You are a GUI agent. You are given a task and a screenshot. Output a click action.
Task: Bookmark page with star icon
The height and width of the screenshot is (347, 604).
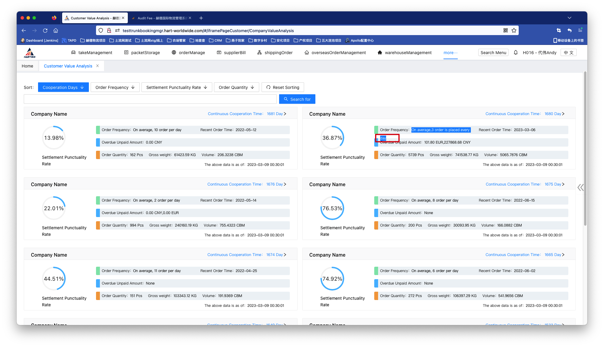514,31
